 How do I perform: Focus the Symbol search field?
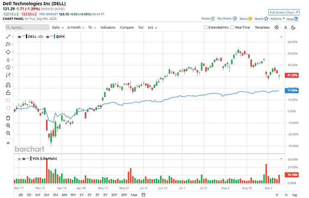[x=28, y=28]
